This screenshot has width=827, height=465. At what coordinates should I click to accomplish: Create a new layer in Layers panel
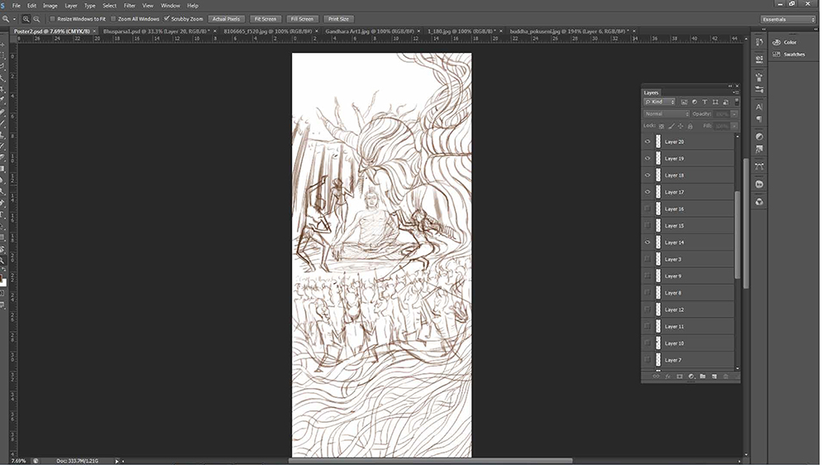tap(715, 376)
